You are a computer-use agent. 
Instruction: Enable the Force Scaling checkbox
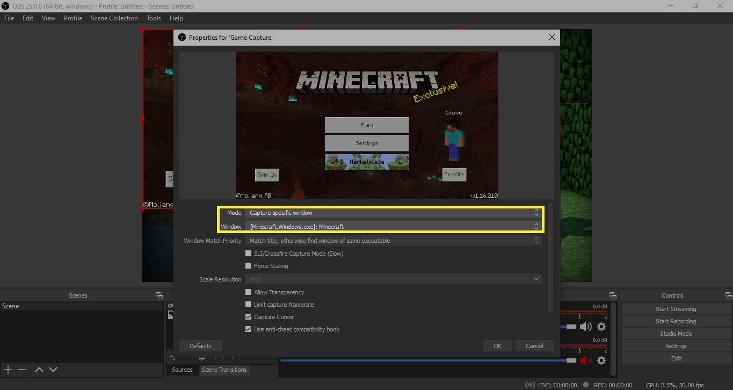coord(248,265)
